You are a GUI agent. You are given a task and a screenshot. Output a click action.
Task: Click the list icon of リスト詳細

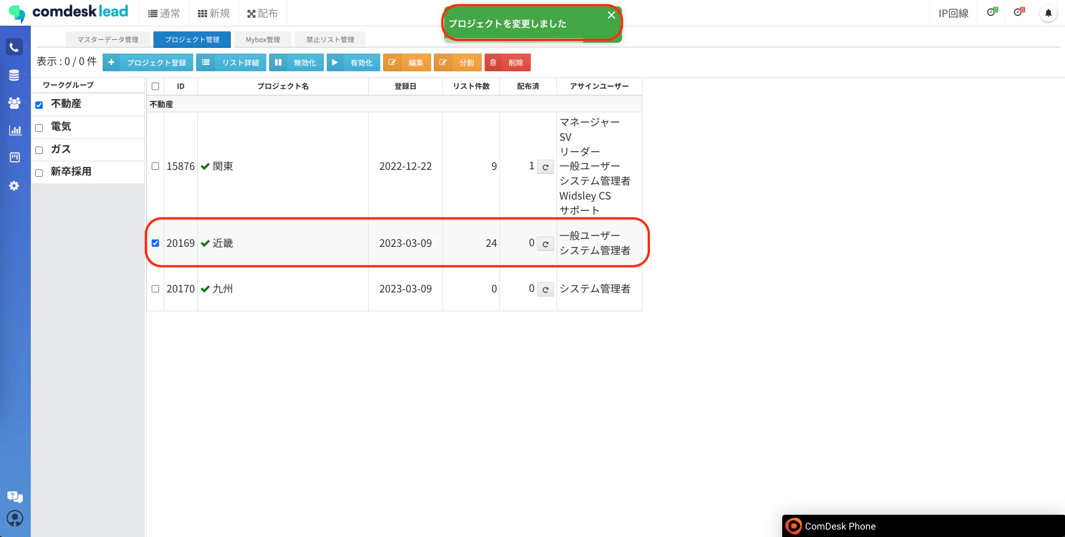tap(206, 63)
